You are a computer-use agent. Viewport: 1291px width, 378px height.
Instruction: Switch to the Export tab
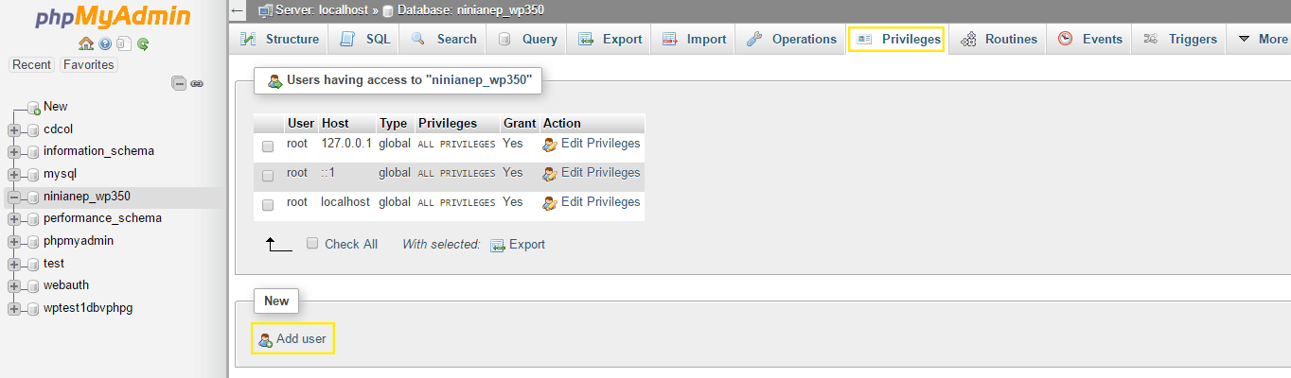click(610, 39)
